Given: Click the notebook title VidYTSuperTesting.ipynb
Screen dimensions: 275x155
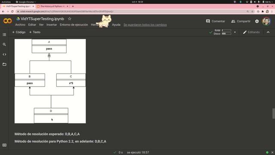Looking at the screenshot, I should (42, 19).
